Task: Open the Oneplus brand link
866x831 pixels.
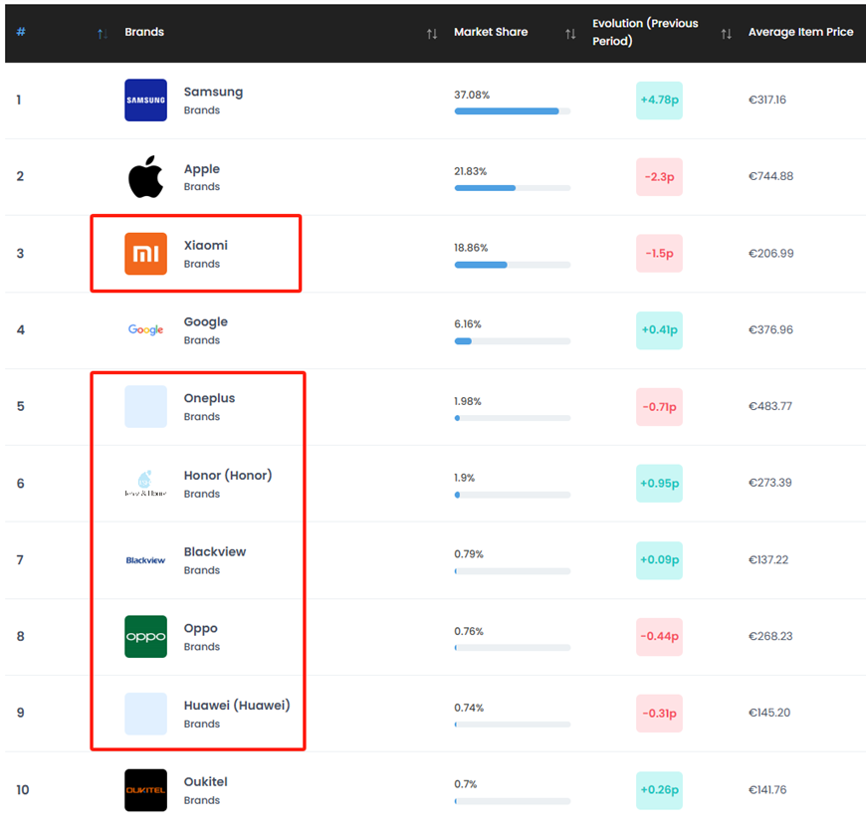Action: point(209,399)
